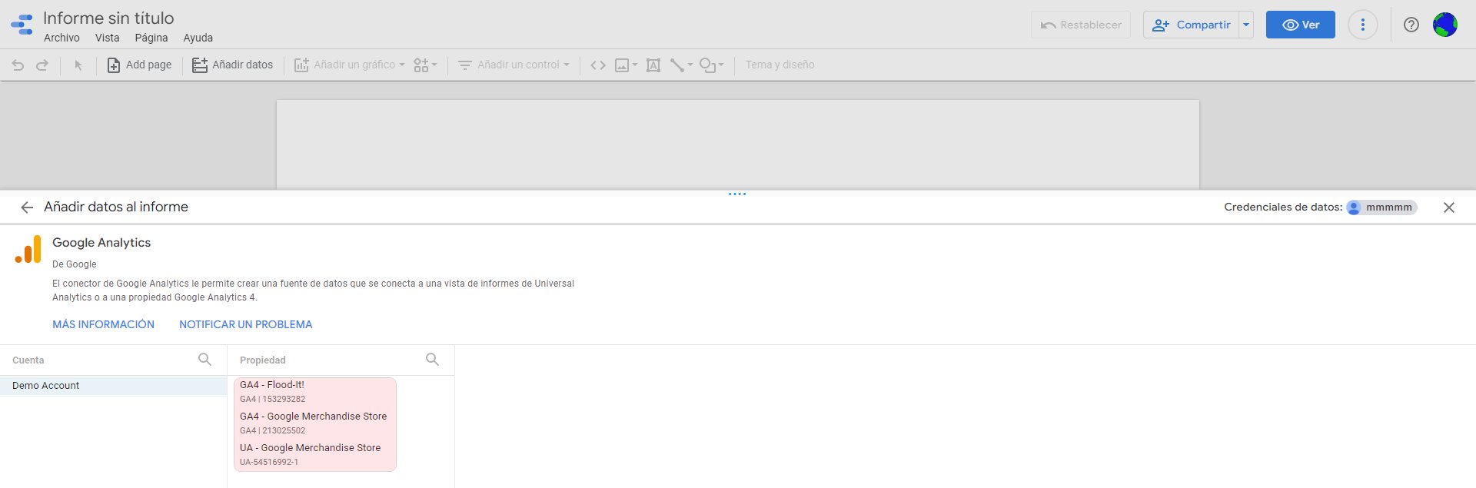This screenshot has height=488, width=1476.
Task: Open community visualizations and components dropdown
Action: (x=425, y=65)
